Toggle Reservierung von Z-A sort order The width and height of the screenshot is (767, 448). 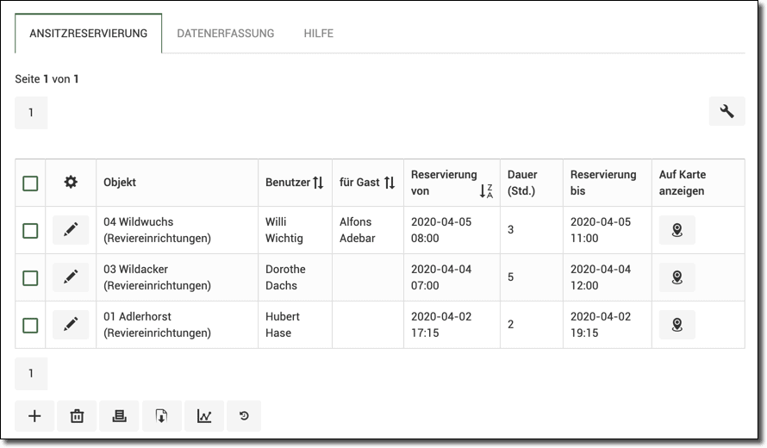pos(486,191)
